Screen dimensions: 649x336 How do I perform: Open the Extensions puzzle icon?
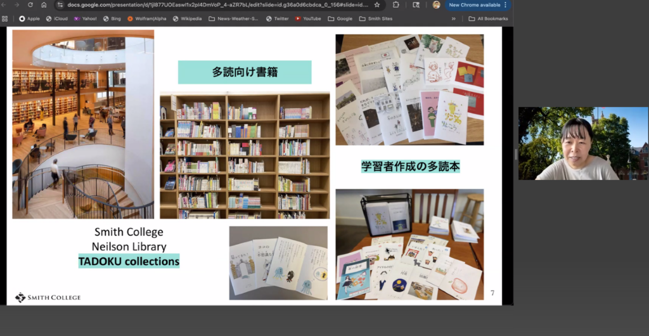(x=396, y=5)
